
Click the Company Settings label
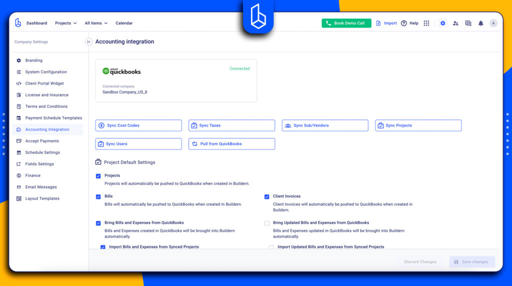point(31,42)
